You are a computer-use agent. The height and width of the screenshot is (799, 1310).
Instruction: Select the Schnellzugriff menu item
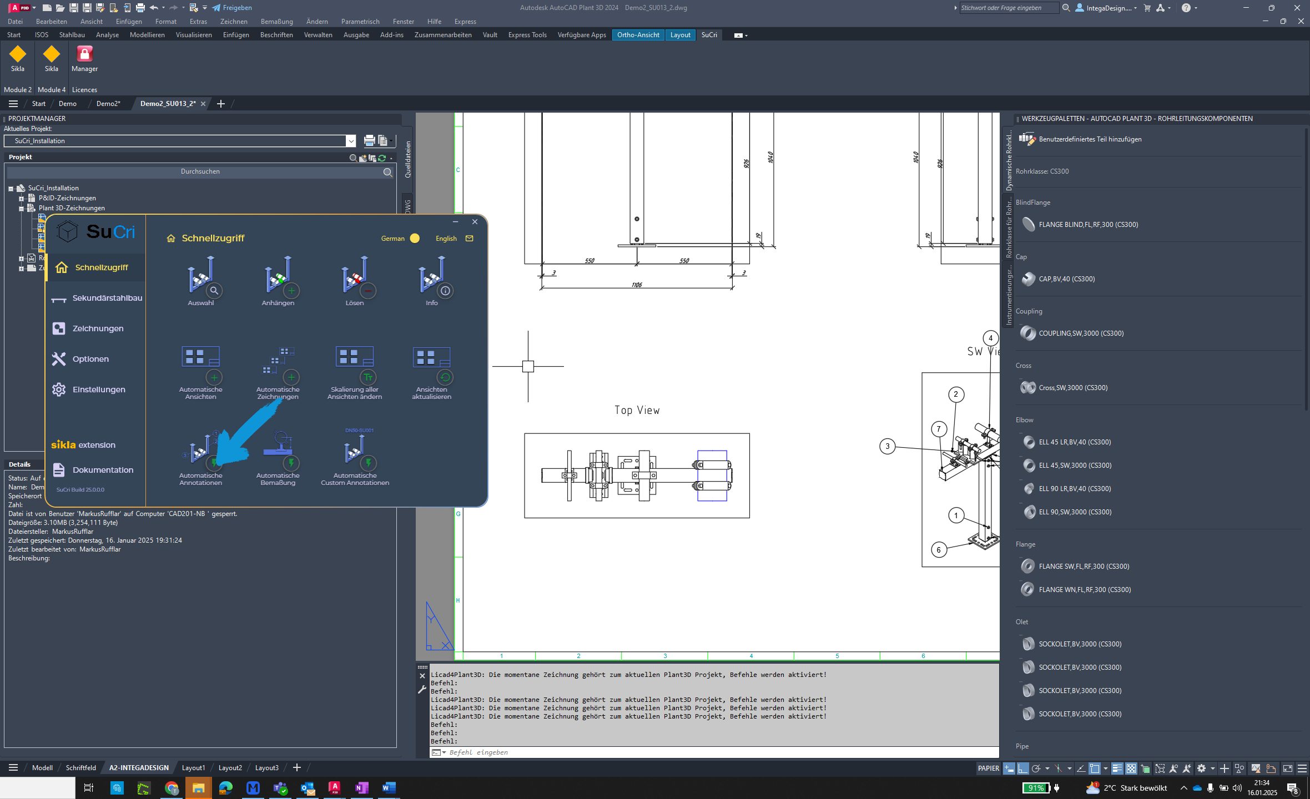click(x=101, y=267)
